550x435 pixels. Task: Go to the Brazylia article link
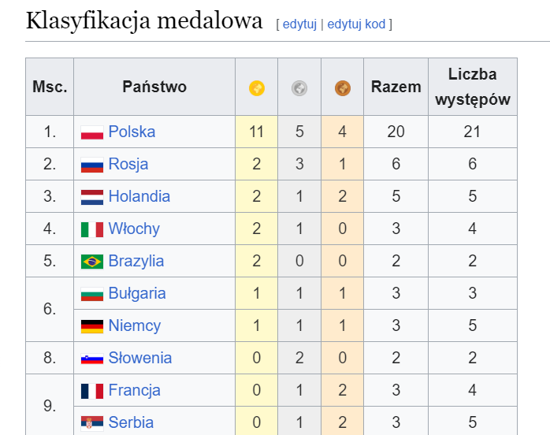coord(136,261)
